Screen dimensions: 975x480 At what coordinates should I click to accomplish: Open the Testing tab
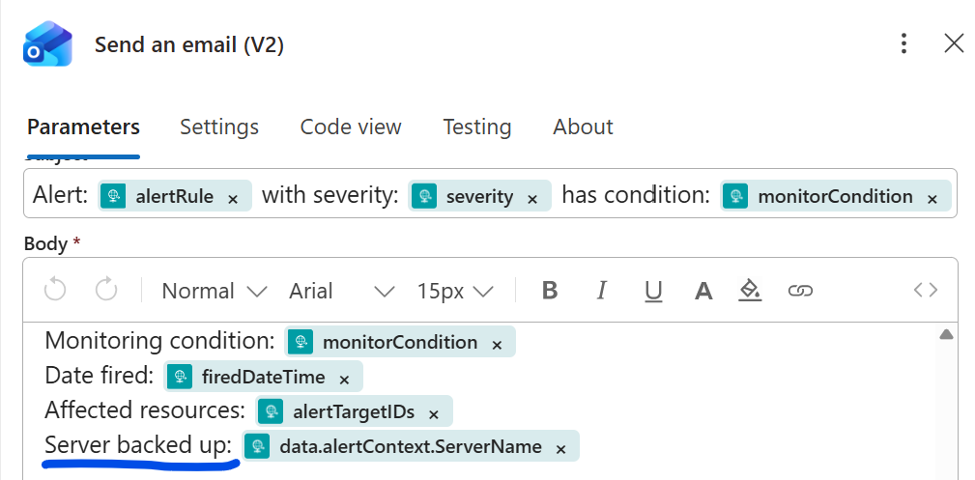click(477, 127)
